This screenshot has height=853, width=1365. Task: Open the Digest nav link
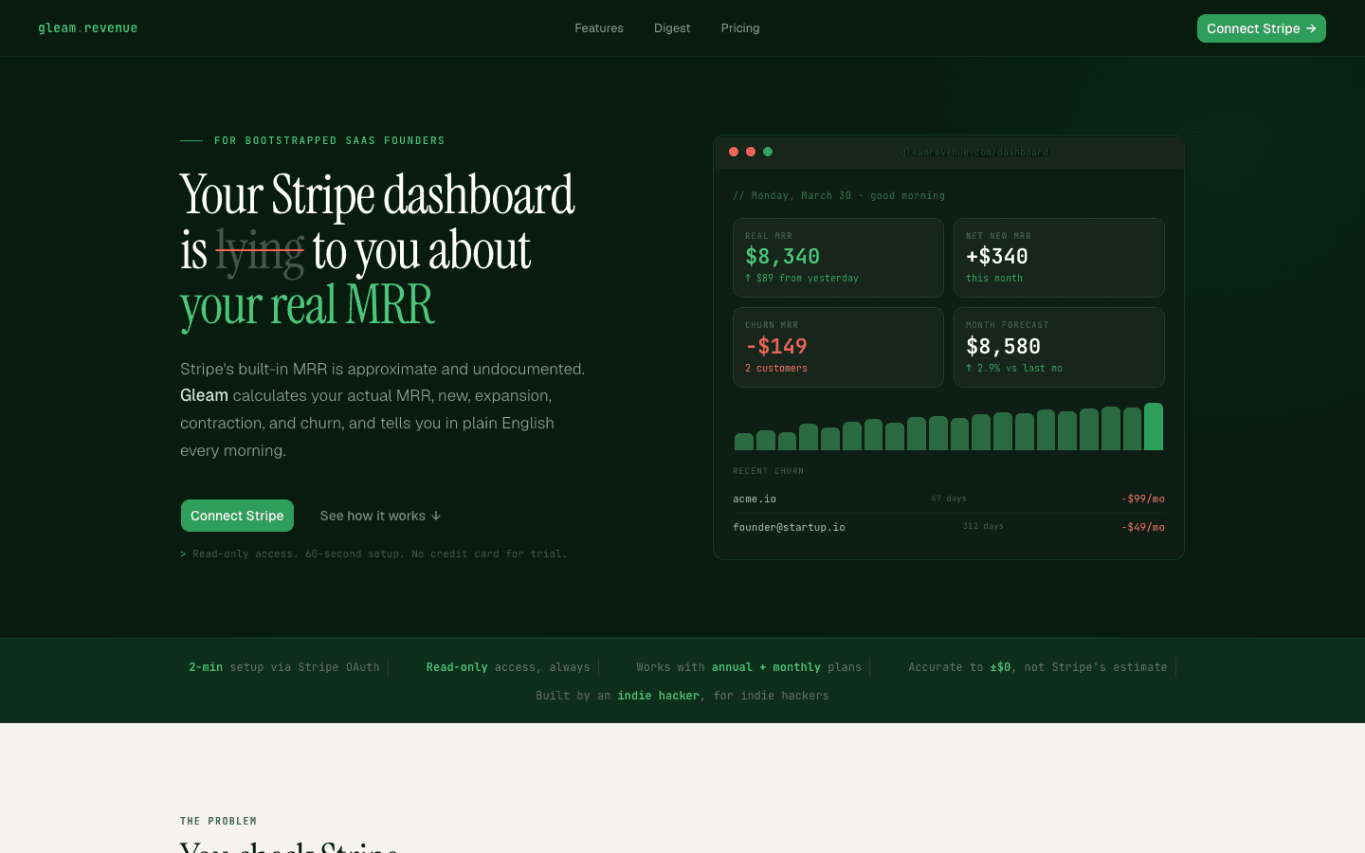(672, 28)
